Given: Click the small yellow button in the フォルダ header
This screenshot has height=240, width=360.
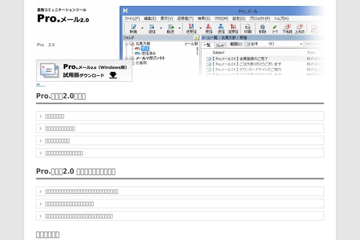Looking at the screenshot, I should coord(196,37).
